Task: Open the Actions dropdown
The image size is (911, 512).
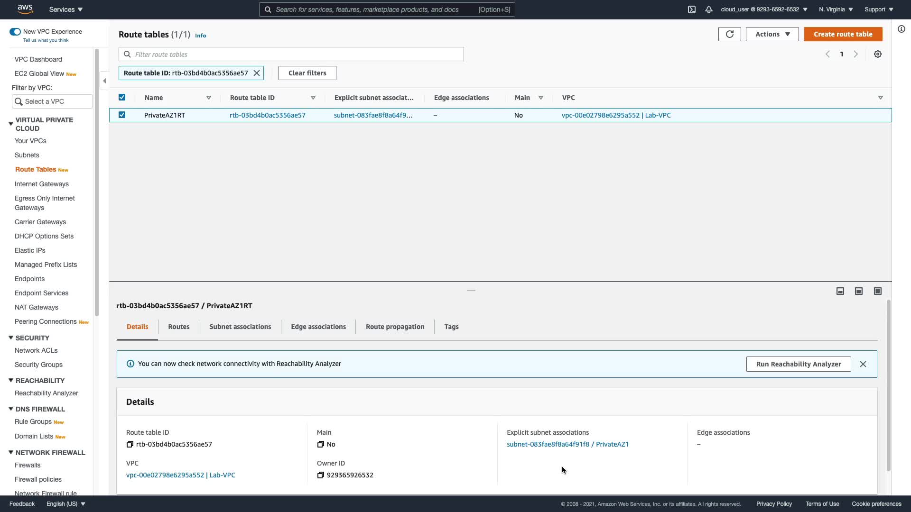Action: [x=772, y=34]
